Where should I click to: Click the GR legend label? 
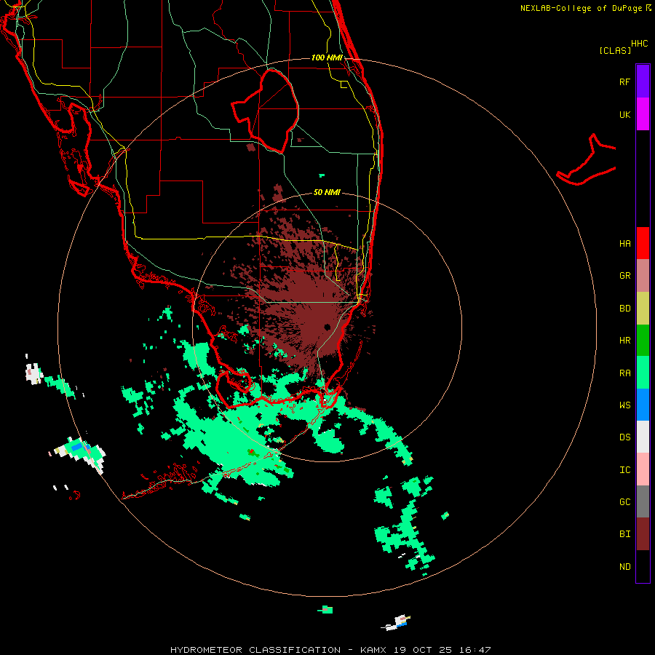pyautogui.click(x=624, y=276)
